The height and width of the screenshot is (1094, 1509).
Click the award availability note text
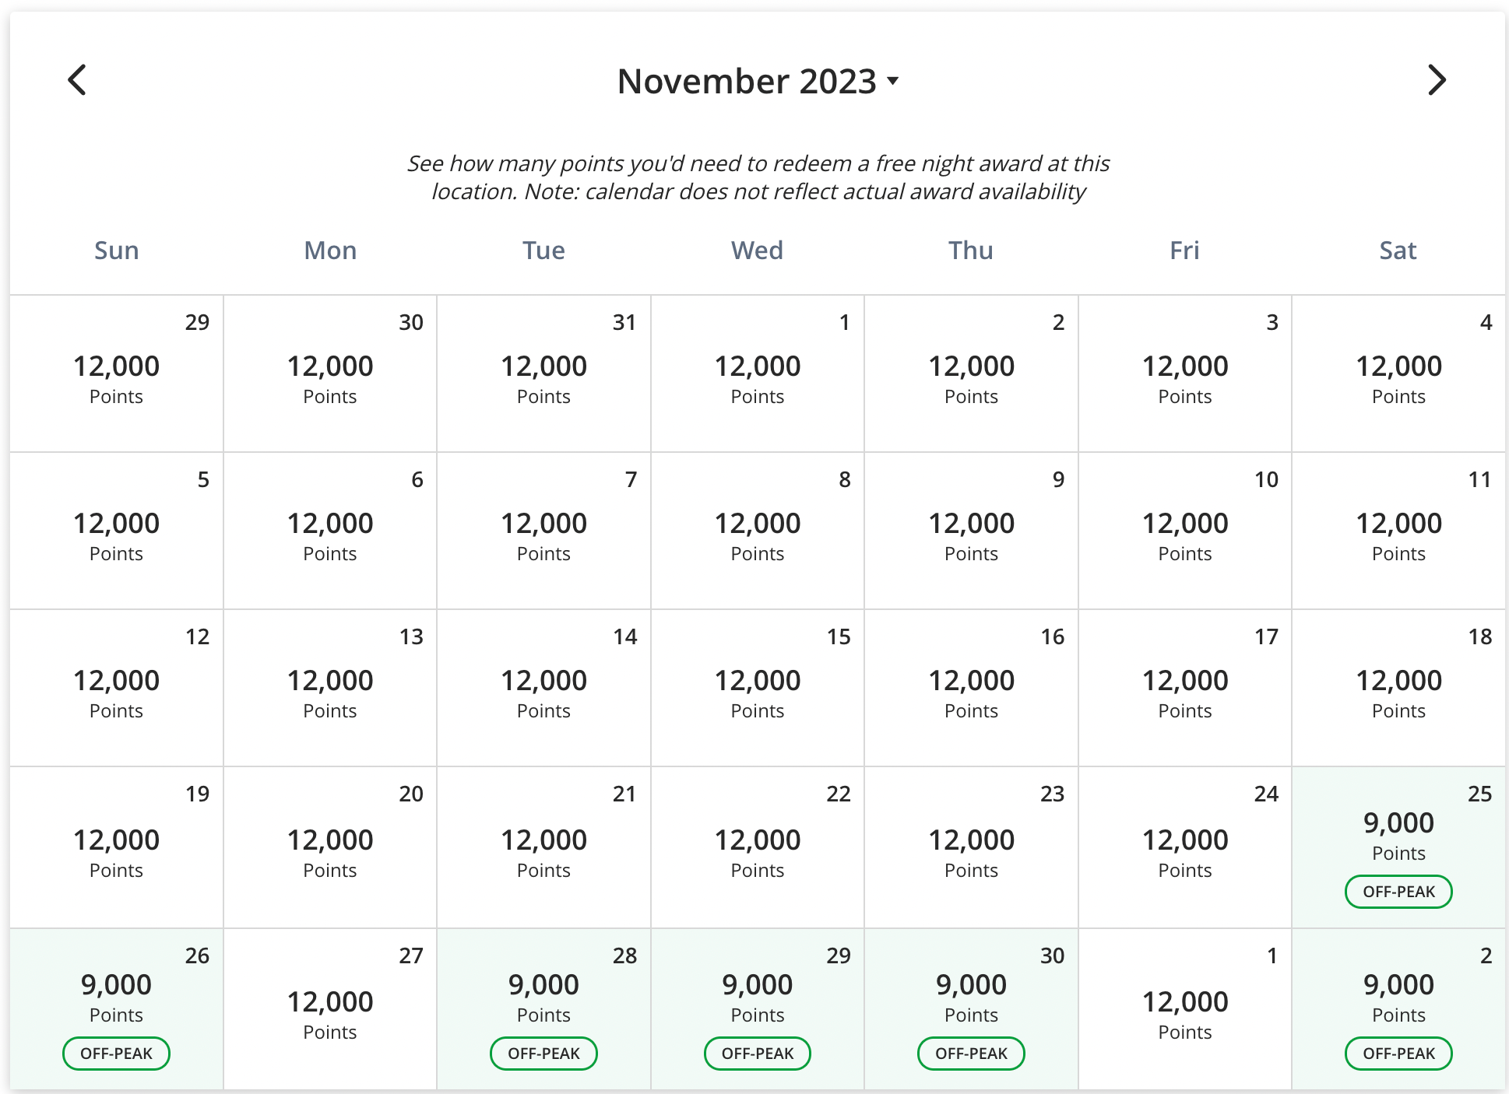756,177
